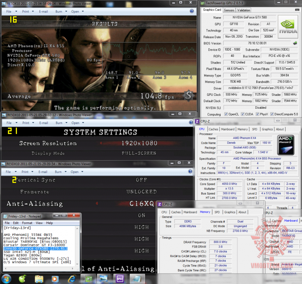Screen dimensions: 302x284
Task: Click highlighted Inno3D GeForce GTX580 line in Notepad
Action: (x=35, y=248)
